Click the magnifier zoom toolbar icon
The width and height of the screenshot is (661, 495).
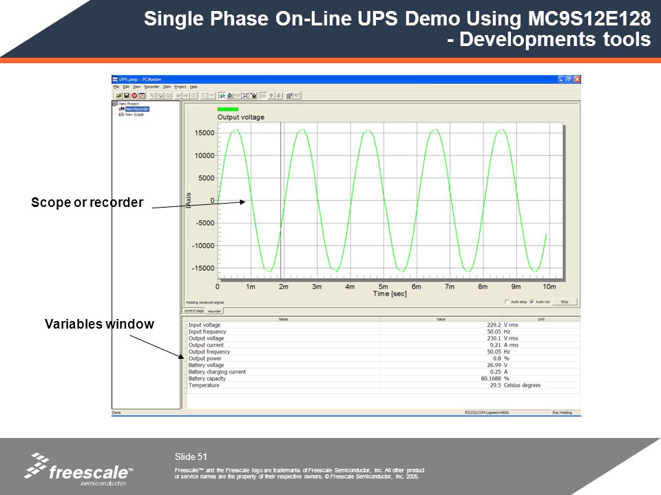(x=245, y=96)
